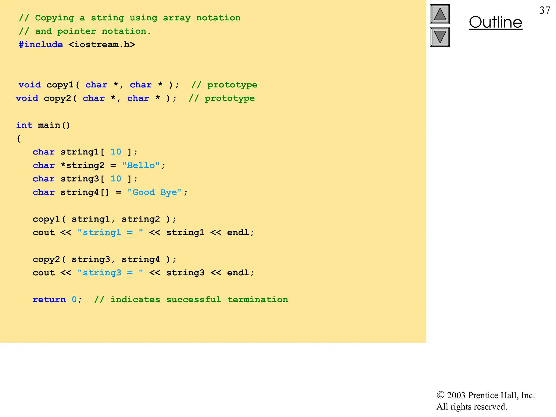Click the "Hello" string literal
The image size is (556, 417).
pyautogui.click(x=141, y=165)
